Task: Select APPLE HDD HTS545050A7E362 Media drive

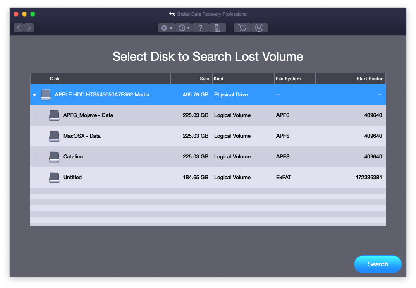Action: pos(208,95)
